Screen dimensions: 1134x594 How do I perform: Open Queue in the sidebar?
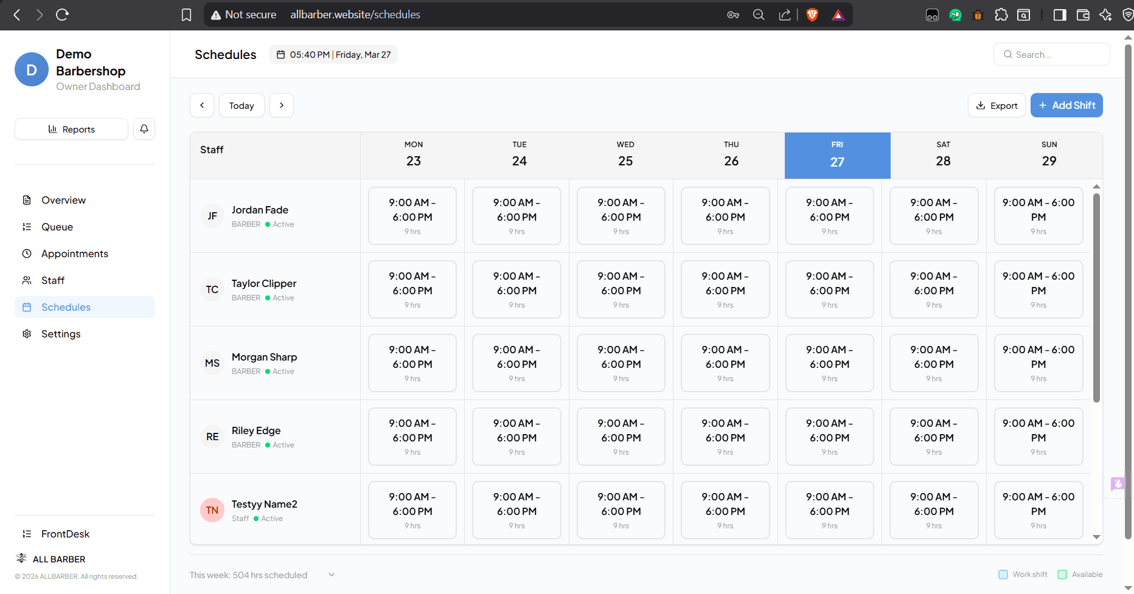click(x=85, y=227)
